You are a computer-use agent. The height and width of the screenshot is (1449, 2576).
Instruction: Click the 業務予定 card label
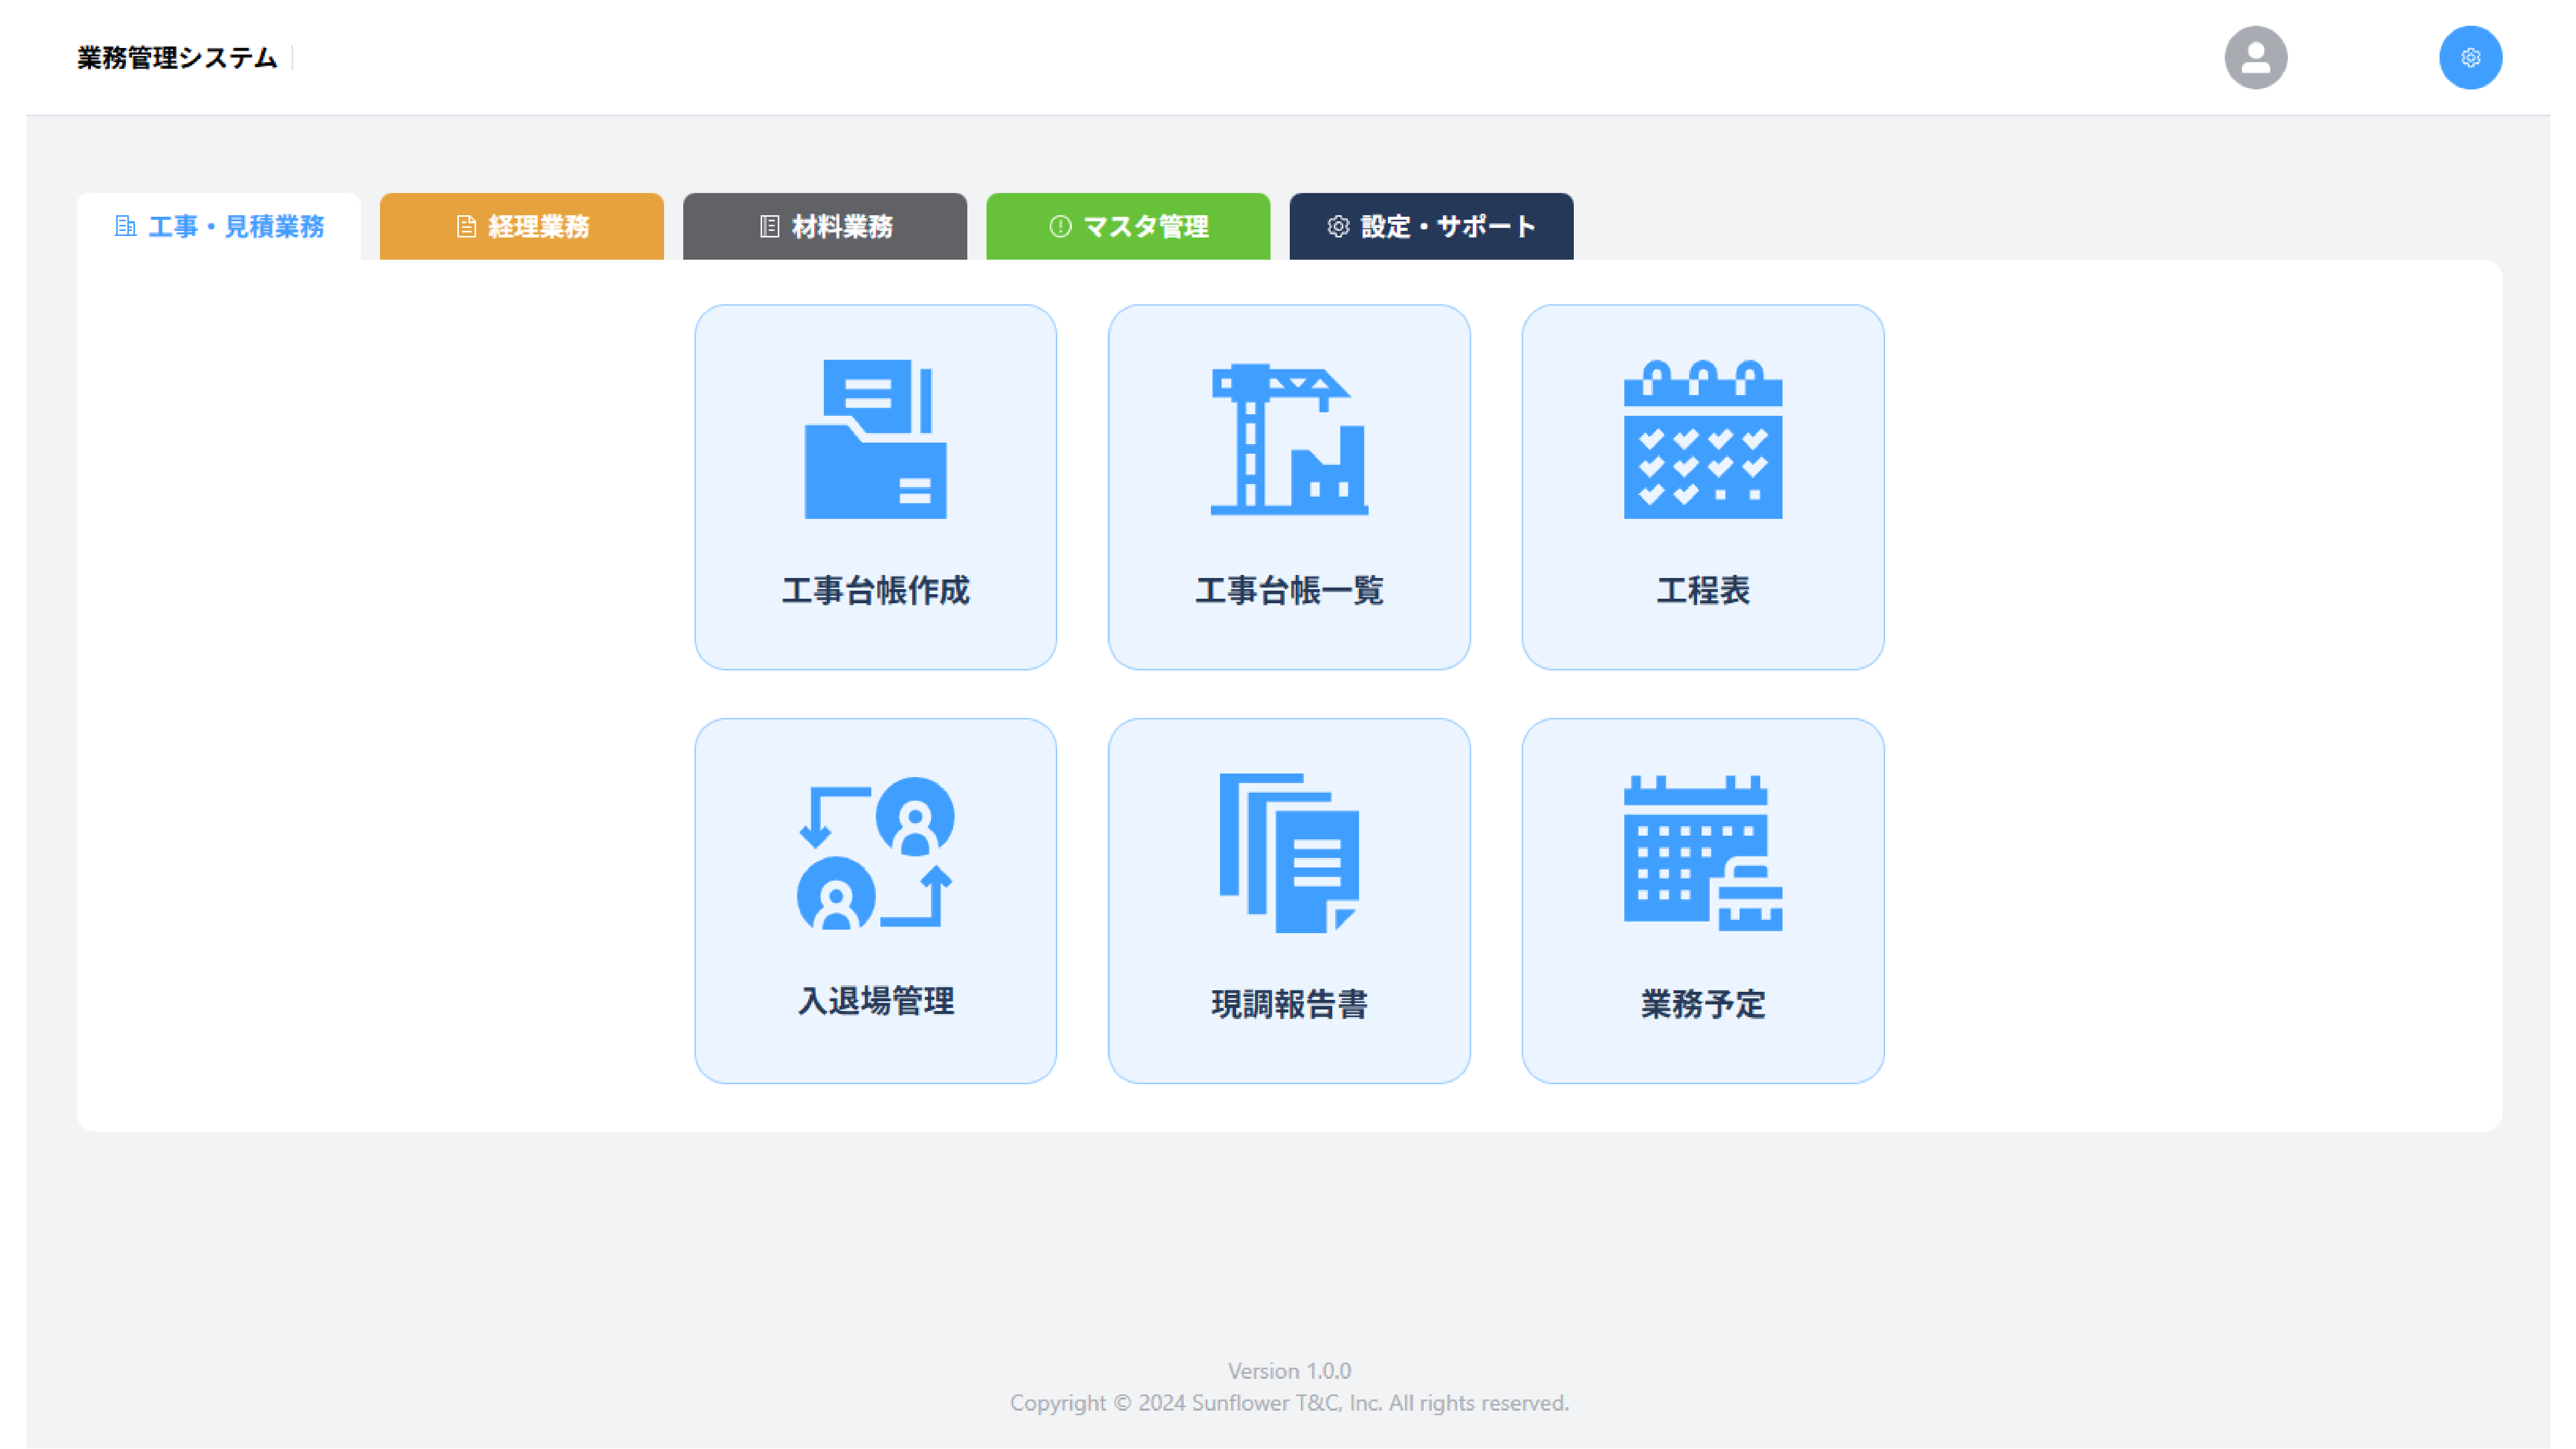(x=1702, y=1004)
